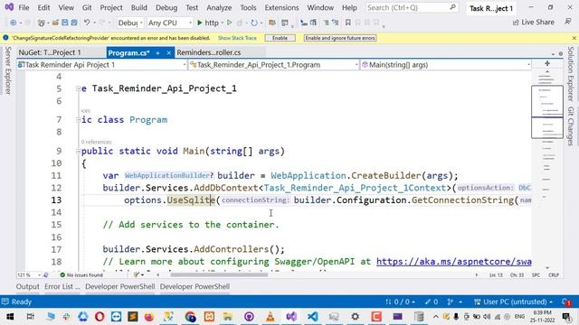Close the Program.cs tab
Screen dimensions: 579x325
pos(169,53)
